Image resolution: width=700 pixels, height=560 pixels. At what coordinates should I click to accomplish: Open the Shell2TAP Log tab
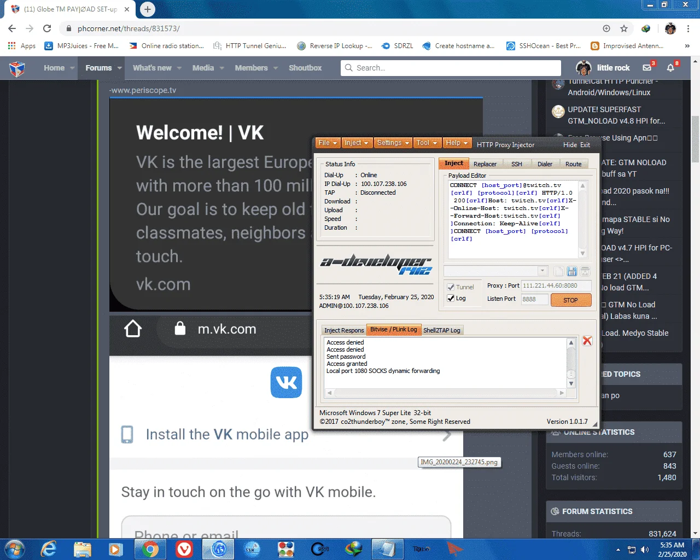coord(442,330)
